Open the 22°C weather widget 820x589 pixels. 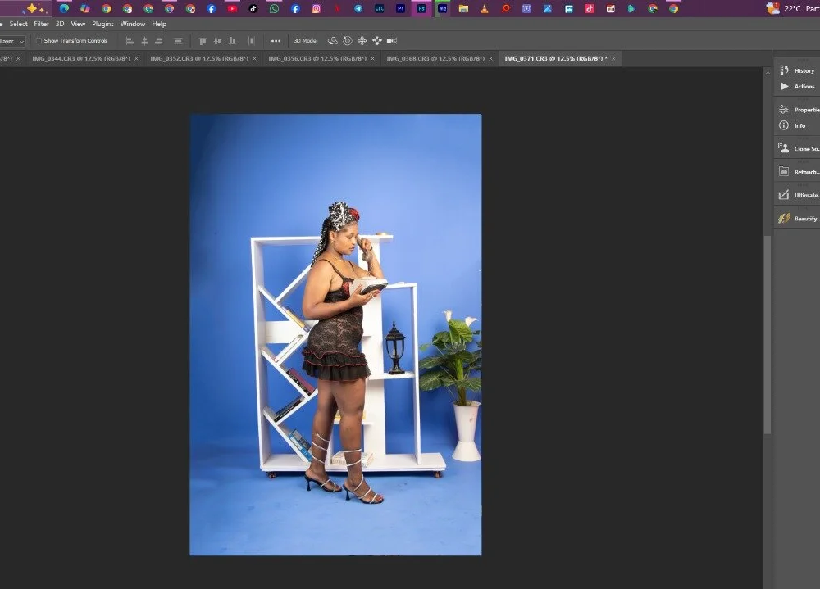(793, 8)
